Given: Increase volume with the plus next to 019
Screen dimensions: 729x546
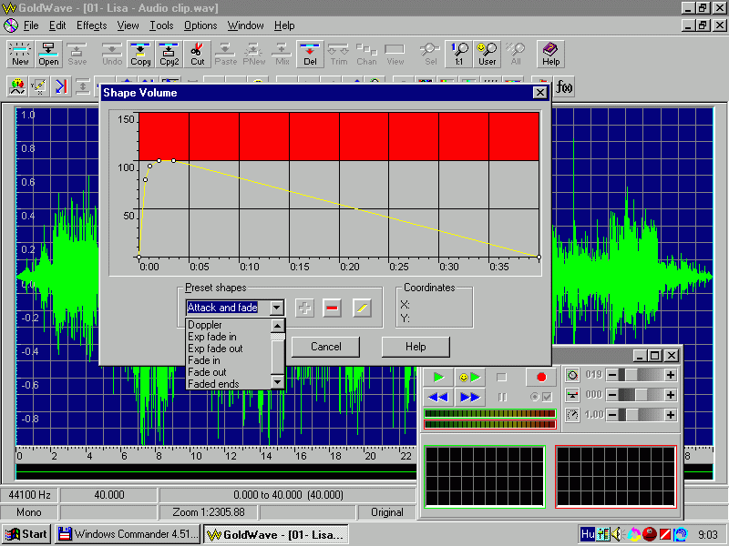Looking at the screenshot, I should tap(671, 375).
